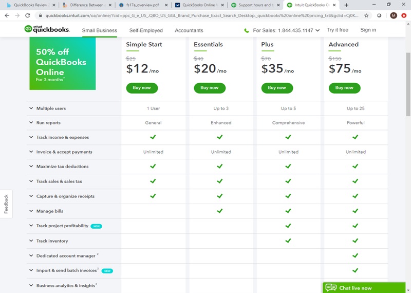Open Chrome three-dot menu
This screenshot has width=411, height=293.
click(404, 15)
